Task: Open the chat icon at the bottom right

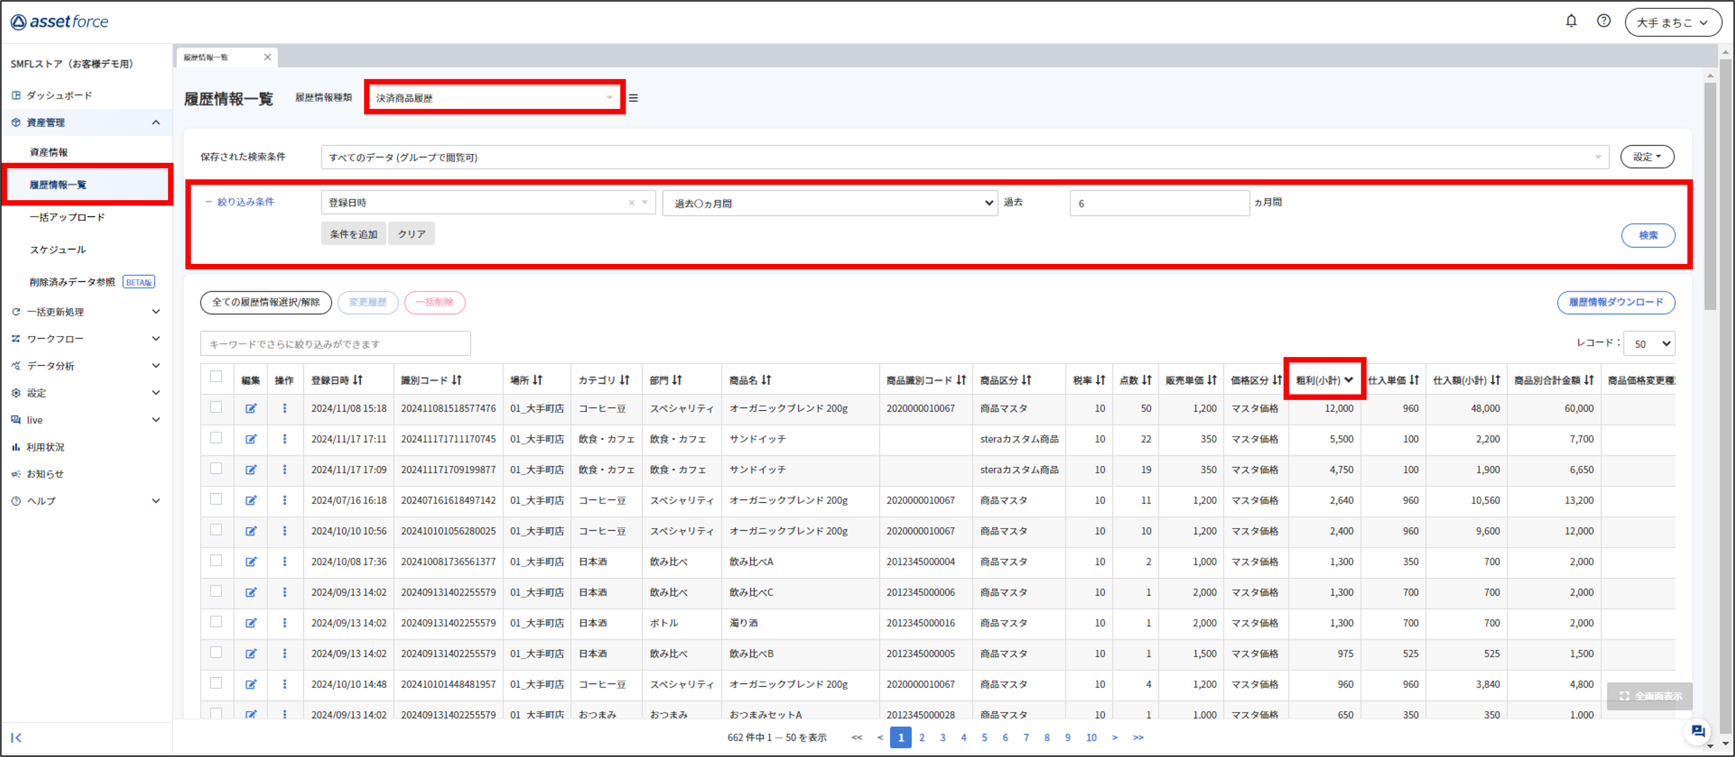Action: [1697, 731]
